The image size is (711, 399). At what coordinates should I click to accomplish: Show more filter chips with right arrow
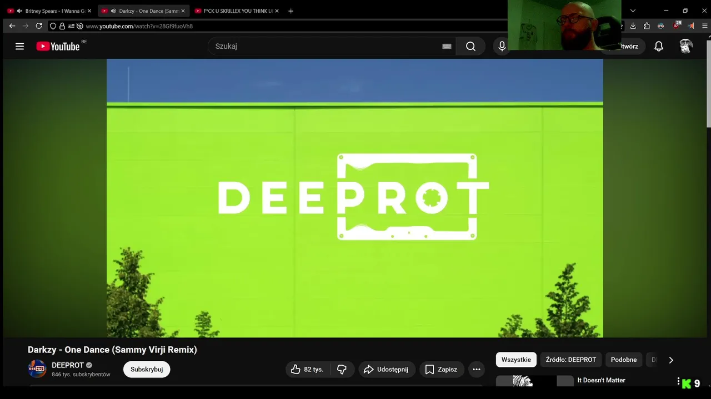click(x=670, y=360)
